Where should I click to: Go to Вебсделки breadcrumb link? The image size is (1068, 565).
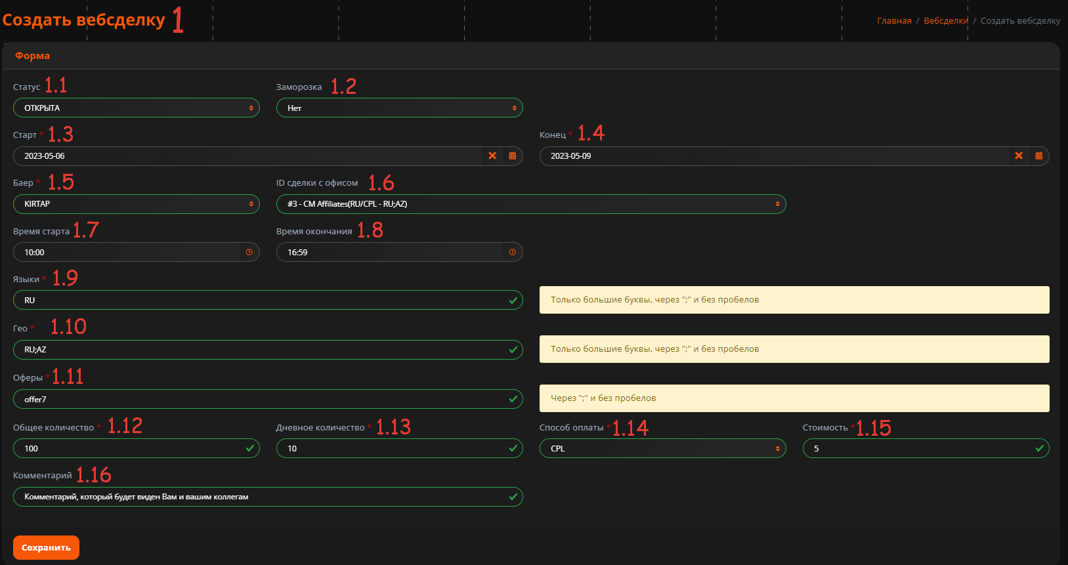946,21
